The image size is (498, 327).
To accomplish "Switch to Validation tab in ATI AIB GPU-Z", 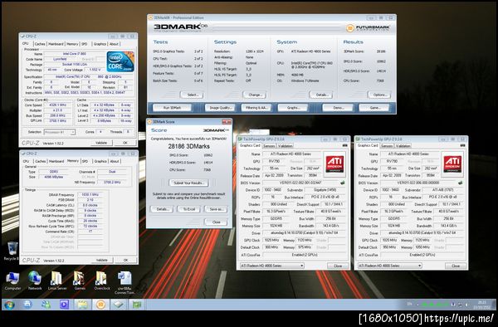I will (403, 146).
